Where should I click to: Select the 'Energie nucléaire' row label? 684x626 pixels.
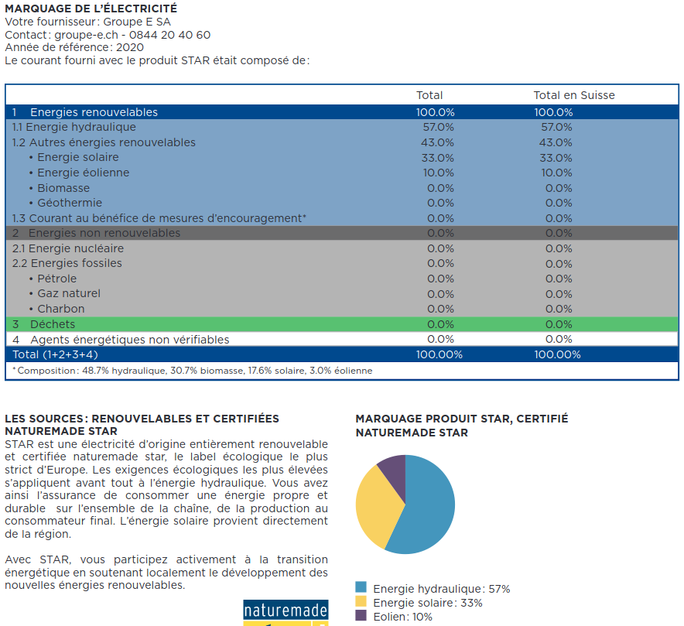(76, 248)
